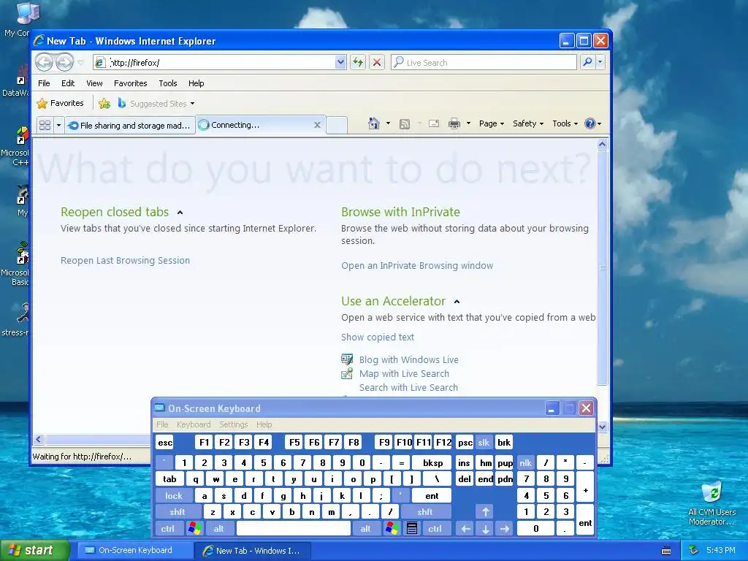Open the On-Screen Keyboard Settings menu
This screenshot has width=748, height=561.
[x=233, y=424]
